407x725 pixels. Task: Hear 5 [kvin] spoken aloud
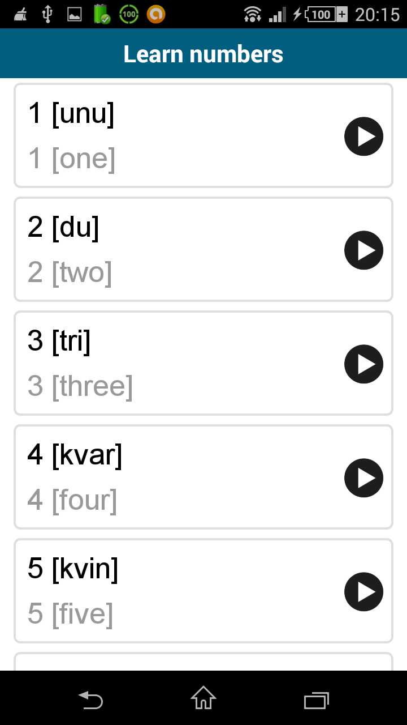[x=363, y=591]
